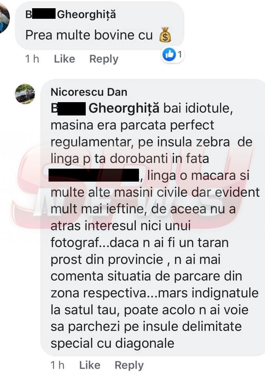View the reaction count '1' on first comment
Viewport: 265px width, 373px height.
(180, 55)
